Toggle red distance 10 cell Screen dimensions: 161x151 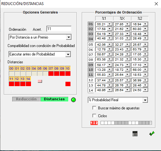click(68, 74)
